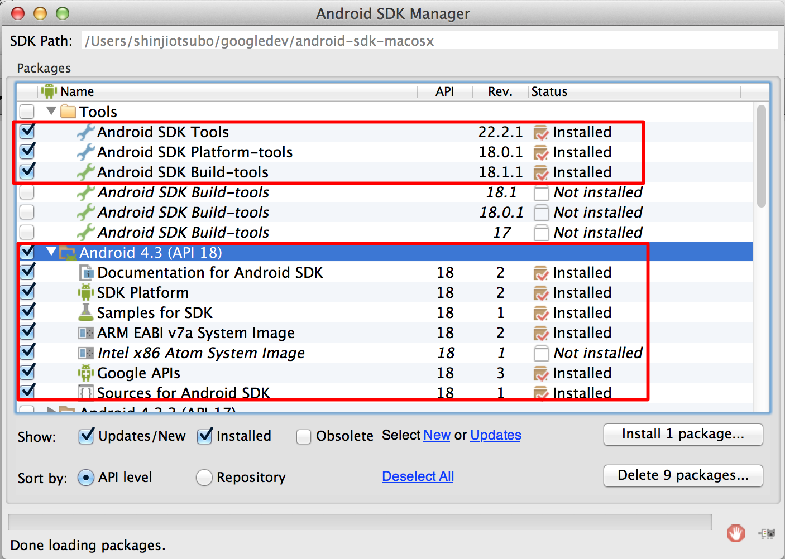Uncheck Documentation for Android SDK checkbox

pos(27,272)
